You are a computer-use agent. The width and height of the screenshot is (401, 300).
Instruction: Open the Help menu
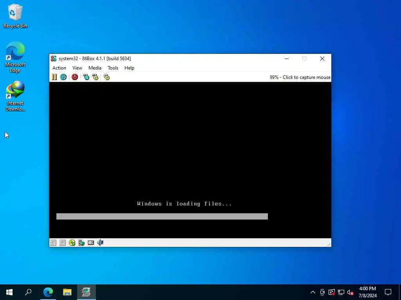click(x=129, y=68)
